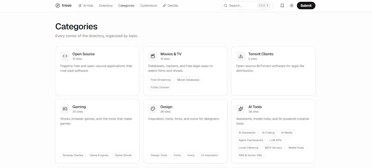Click the Torrent Clients download icon
372x168 pixels.
[240, 56]
